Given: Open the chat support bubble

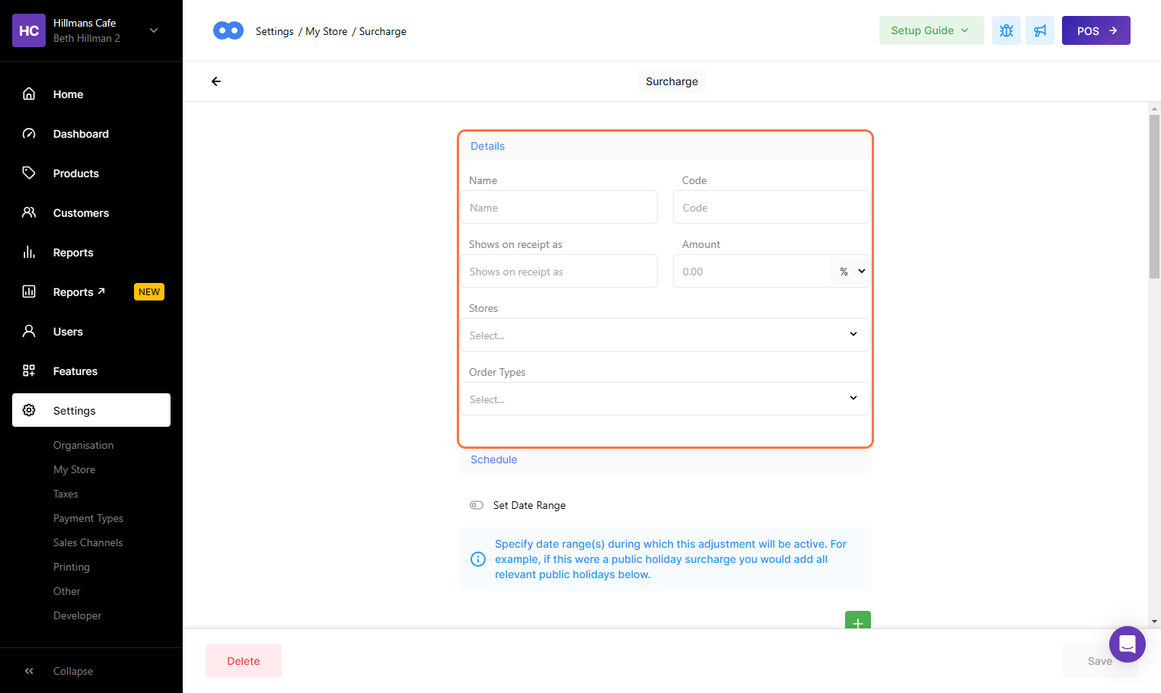Looking at the screenshot, I should click(1127, 644).
